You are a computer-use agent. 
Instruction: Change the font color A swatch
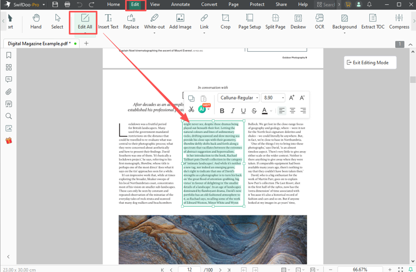coord(265,111)
